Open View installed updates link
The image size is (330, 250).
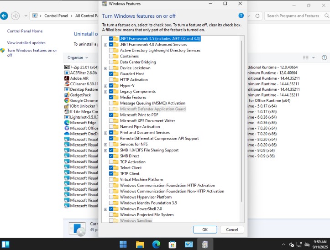tap(26, 43)
